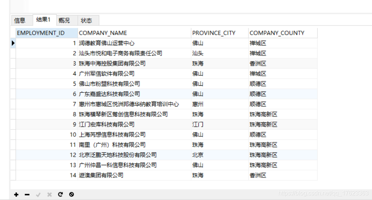Click 禅城区 in row 1

point(283,43)
